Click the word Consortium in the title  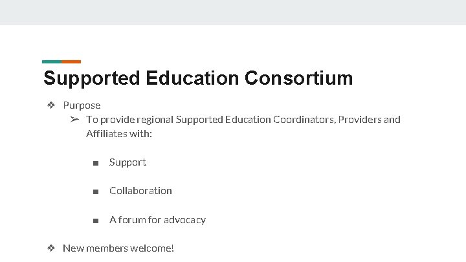(x=298, y=78)
